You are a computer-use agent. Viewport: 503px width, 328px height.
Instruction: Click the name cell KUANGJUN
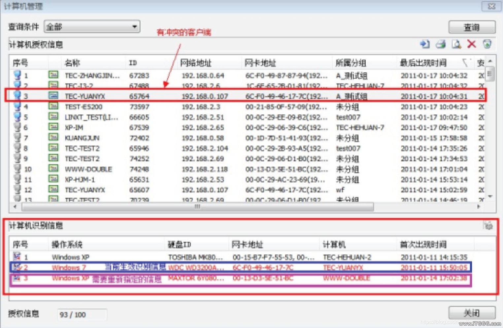(82, 138)
